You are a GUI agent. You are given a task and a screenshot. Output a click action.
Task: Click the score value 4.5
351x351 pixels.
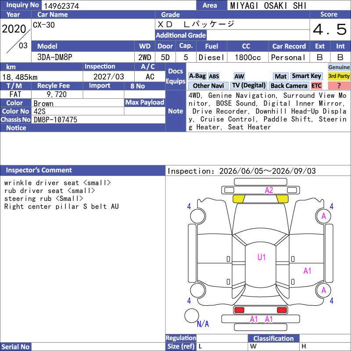(330, 29)
